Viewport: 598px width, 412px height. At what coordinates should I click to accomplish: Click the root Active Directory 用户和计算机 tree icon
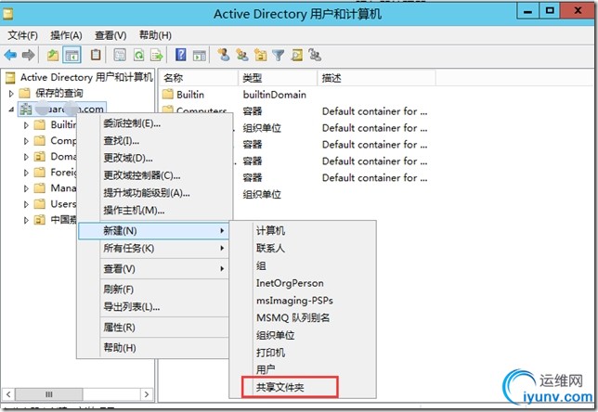coord(10,77)
